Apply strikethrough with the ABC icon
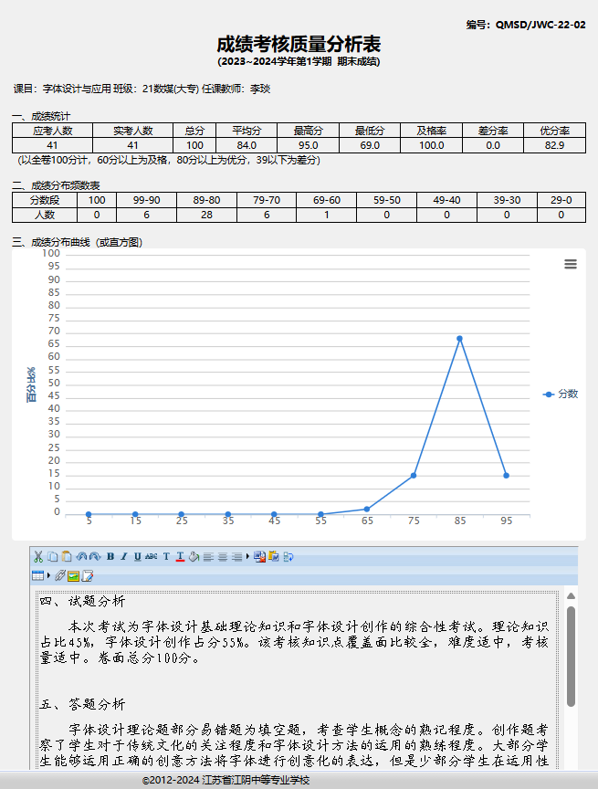 (152, 556)
